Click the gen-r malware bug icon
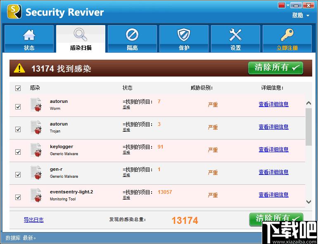 pyautogui.click(x=36, y=172)
